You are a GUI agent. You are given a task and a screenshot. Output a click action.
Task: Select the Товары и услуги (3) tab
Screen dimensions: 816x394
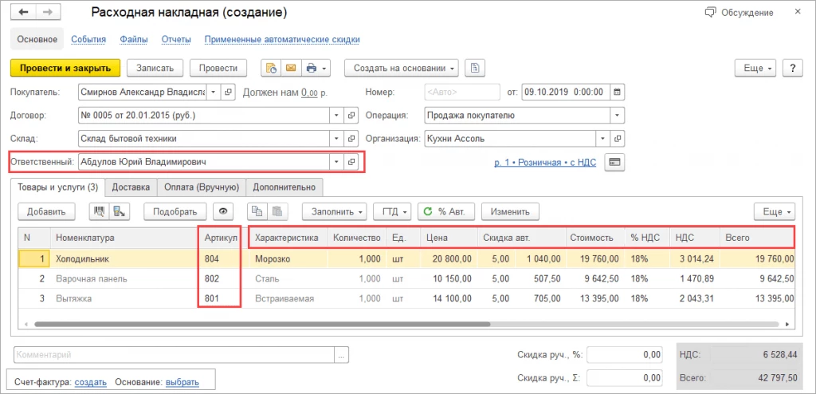[57, 187]
